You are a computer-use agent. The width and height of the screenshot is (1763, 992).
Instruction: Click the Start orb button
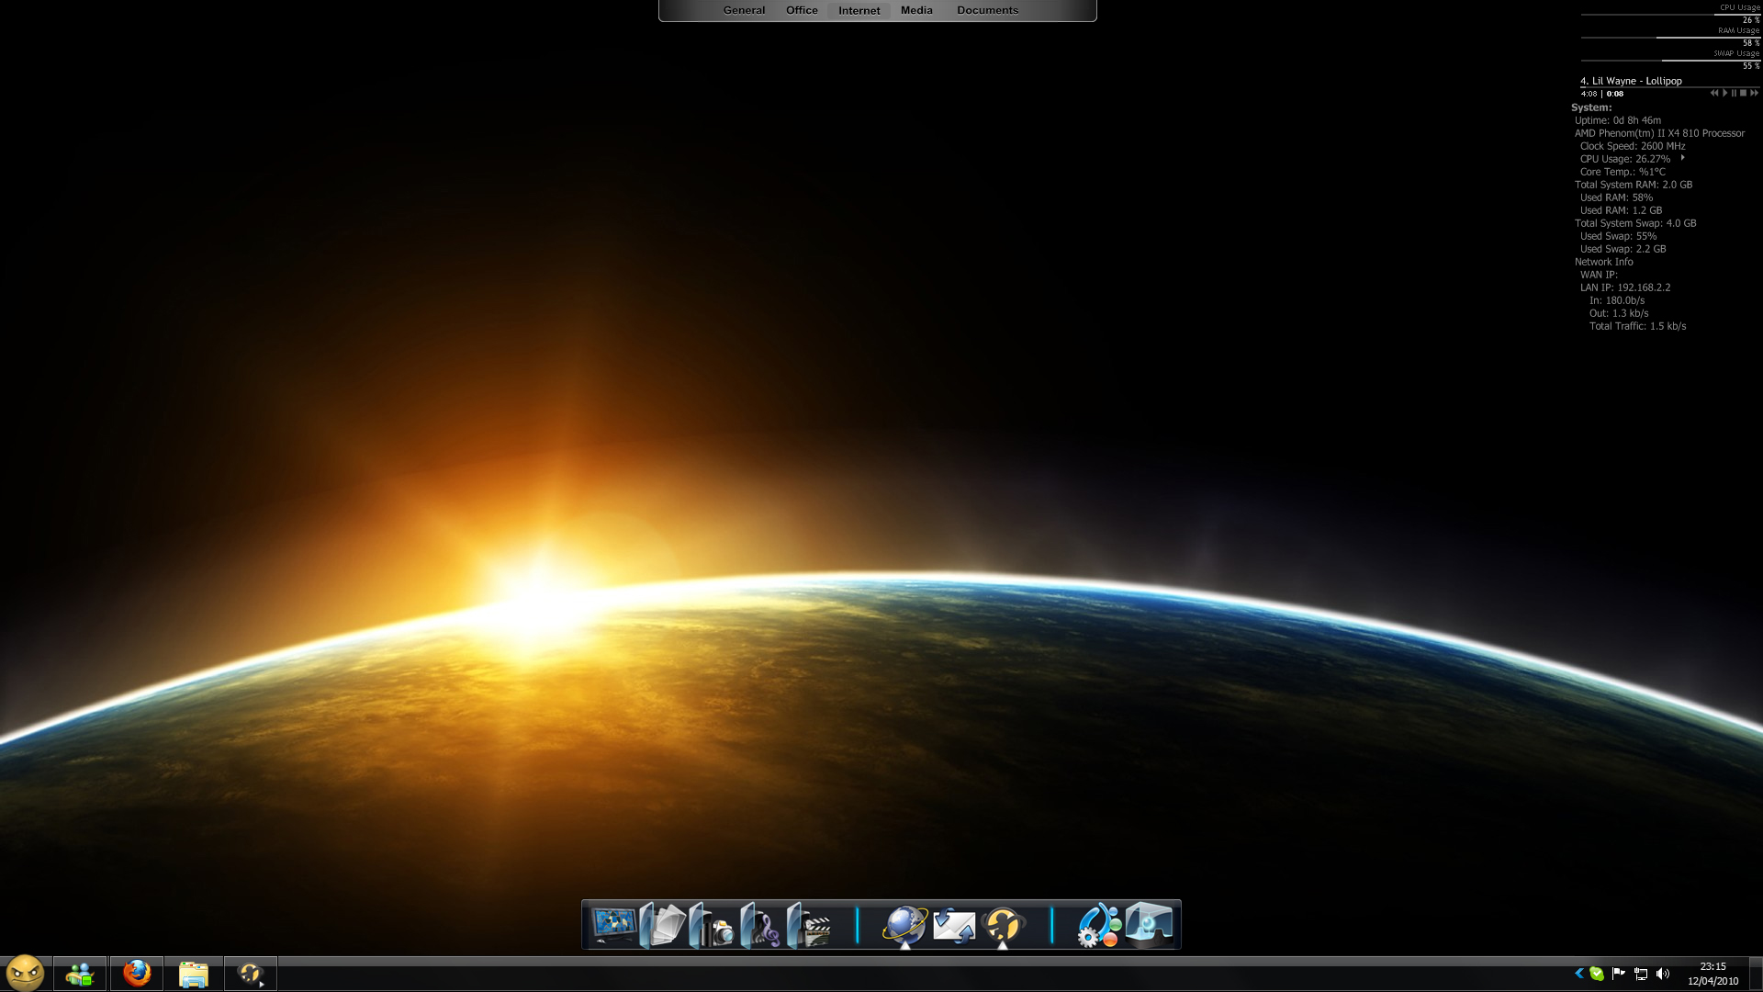click(25, 972)
